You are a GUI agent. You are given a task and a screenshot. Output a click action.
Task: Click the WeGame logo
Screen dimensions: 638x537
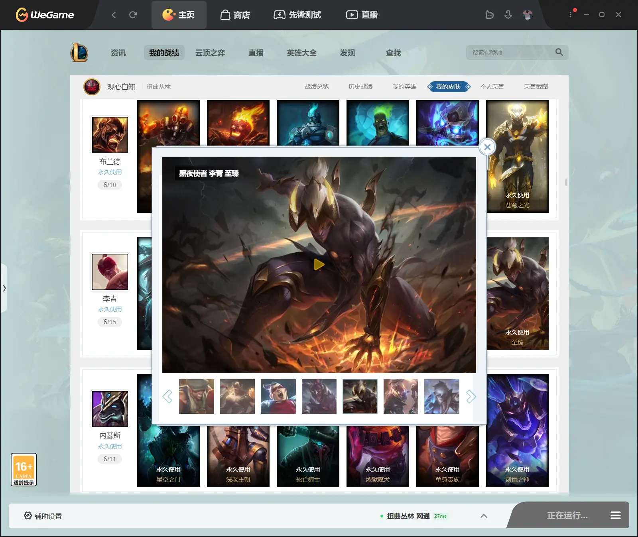45,15
